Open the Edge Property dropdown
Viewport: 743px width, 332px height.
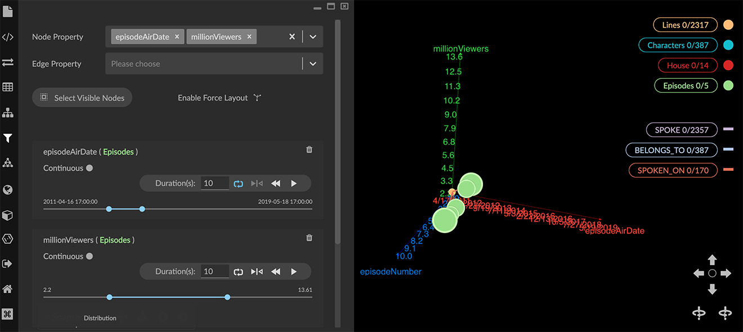coord(214,63)
